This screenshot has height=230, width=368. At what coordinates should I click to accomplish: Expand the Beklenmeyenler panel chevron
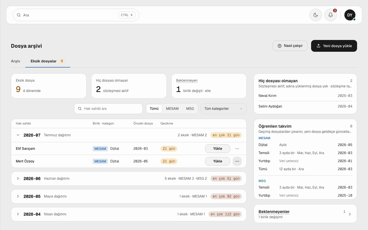point(350,214)
